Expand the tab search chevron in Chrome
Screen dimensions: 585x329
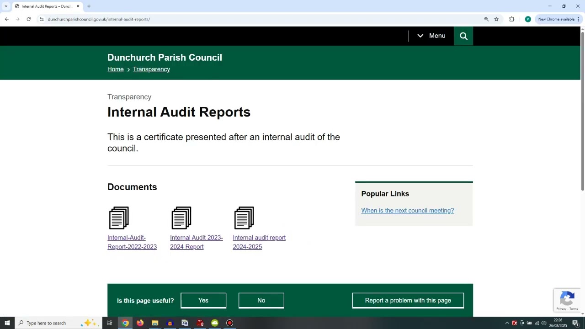[x=6, y=6]
